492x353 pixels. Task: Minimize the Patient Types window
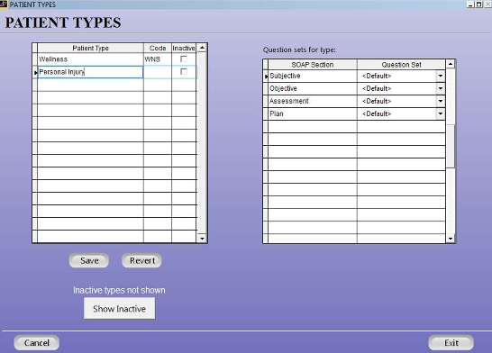(470, 5)
